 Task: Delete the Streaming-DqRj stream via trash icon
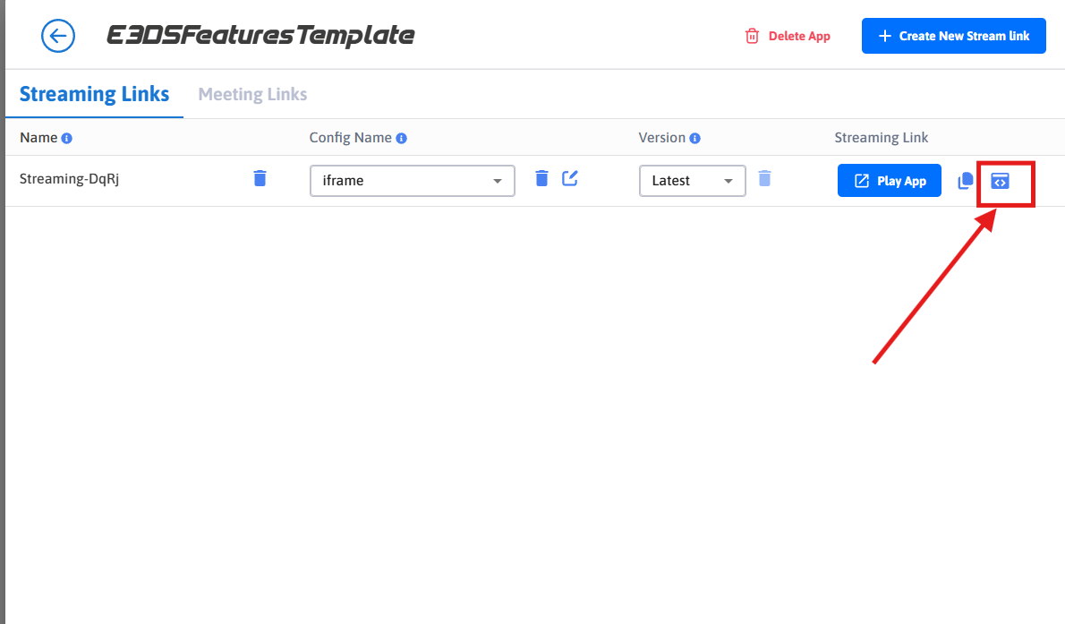[260, 178]
